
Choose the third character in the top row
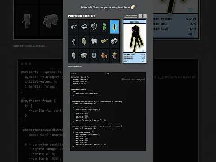(x=94, y=27)
